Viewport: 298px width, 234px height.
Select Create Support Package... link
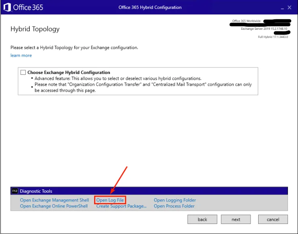[121, 206]
